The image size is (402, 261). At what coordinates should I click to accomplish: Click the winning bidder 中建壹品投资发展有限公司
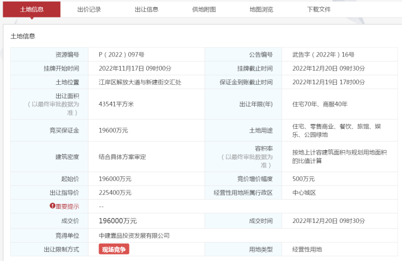[x=134, y=235]
